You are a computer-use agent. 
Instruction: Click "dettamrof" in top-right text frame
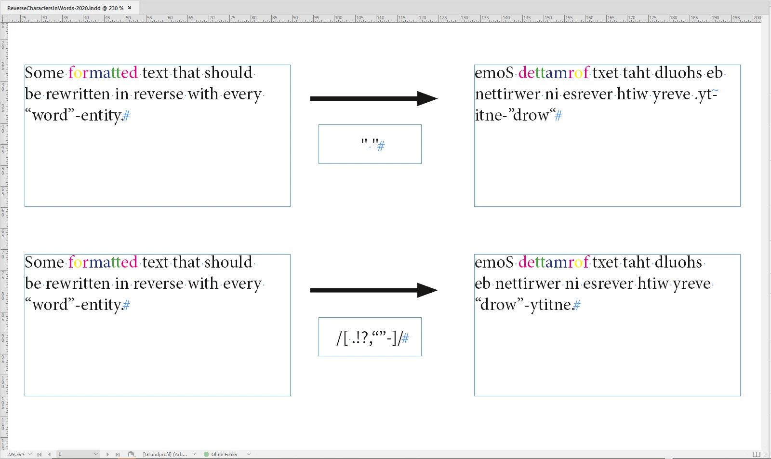click(x=553, y=73)
